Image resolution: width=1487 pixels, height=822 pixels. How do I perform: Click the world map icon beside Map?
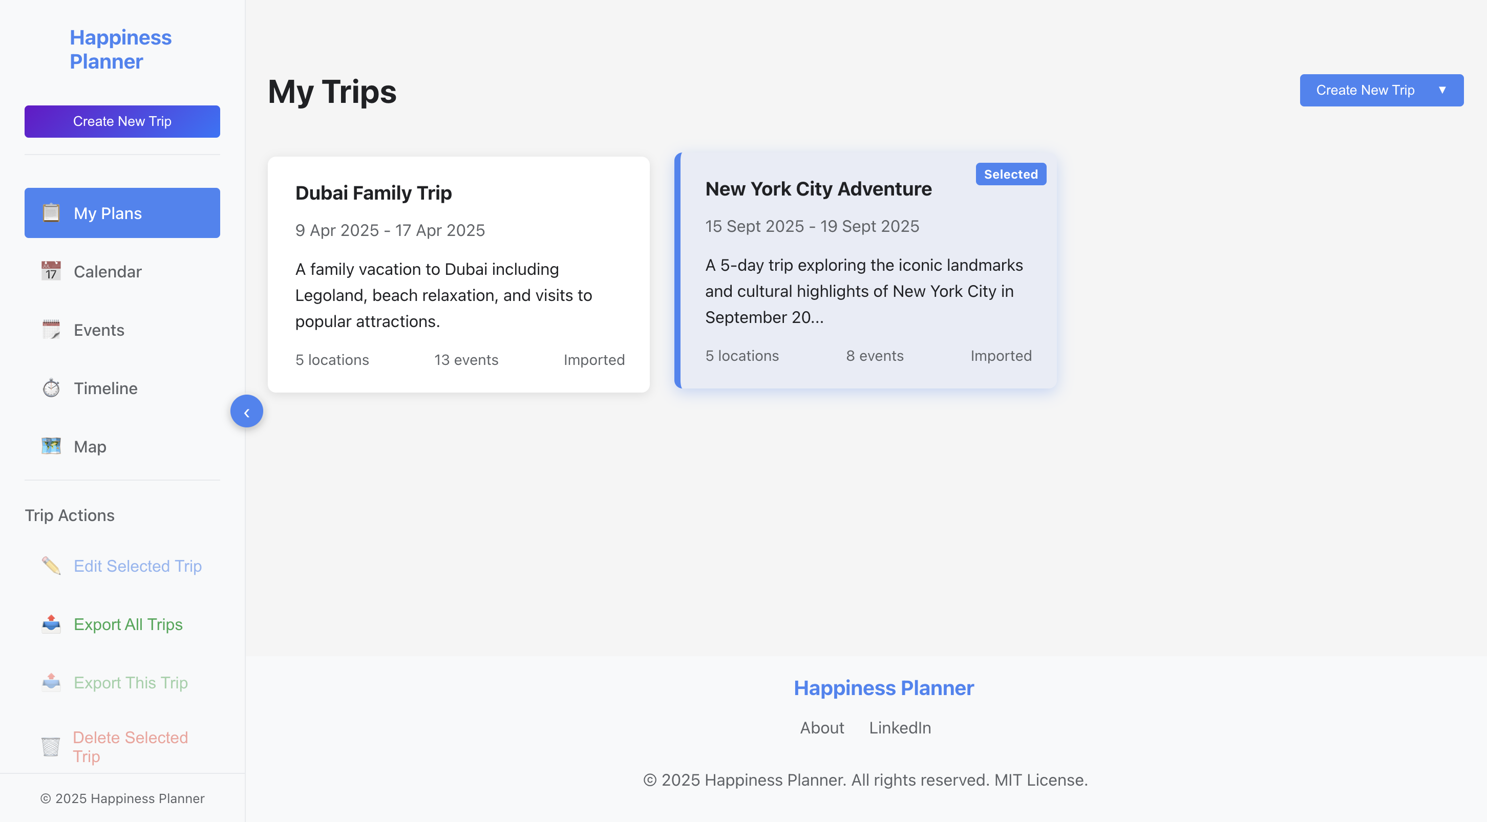51,446
